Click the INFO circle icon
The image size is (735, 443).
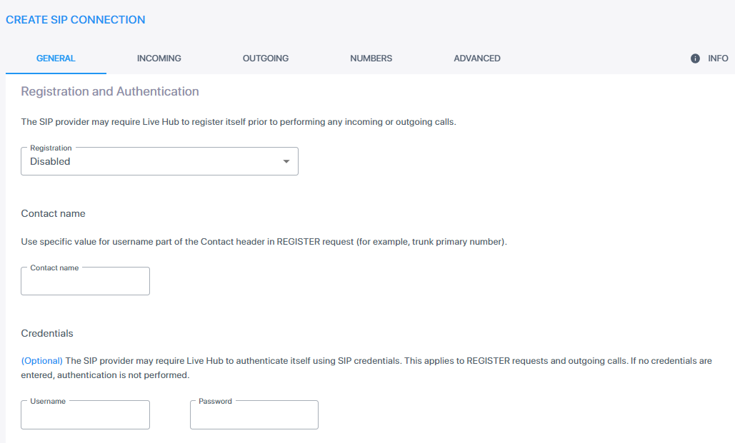[x=695, y=58]
